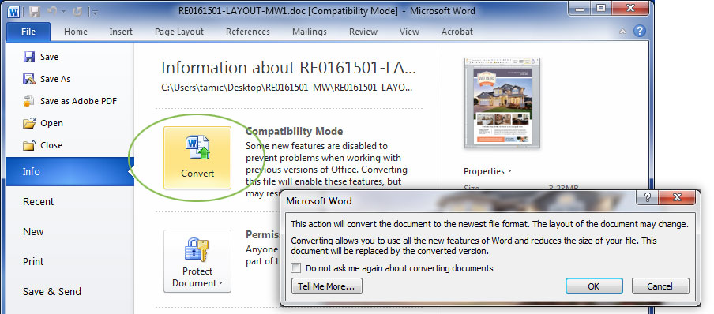
Task: Click the Convert button
Action: click(x=197, y=158)
